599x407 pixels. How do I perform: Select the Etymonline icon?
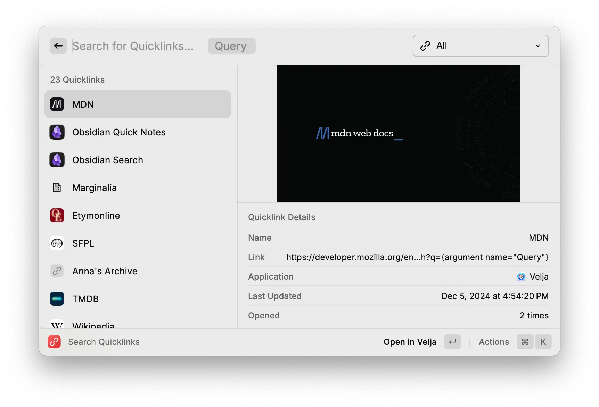57,215
